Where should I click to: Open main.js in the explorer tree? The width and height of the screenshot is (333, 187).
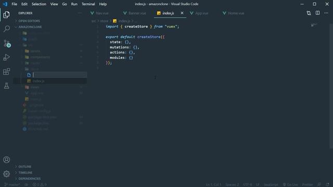tap(36, 99)
